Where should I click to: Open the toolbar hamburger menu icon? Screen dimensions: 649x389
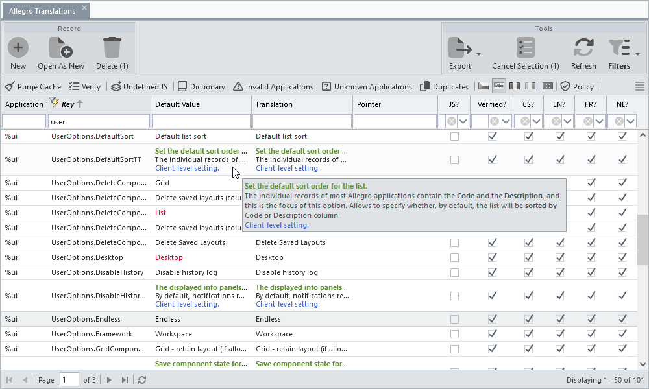pos(640,86)
